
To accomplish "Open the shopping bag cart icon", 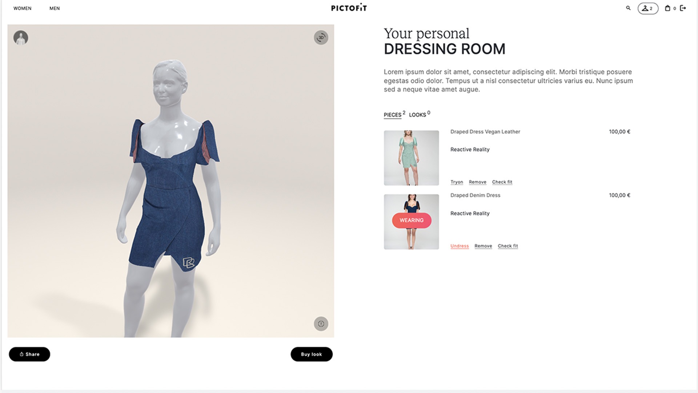I will (x=667, y=8).
